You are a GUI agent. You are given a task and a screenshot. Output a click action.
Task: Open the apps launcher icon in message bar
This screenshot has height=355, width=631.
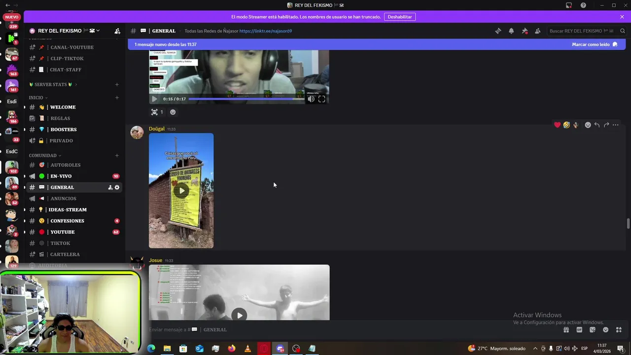[x=619, y=330]
